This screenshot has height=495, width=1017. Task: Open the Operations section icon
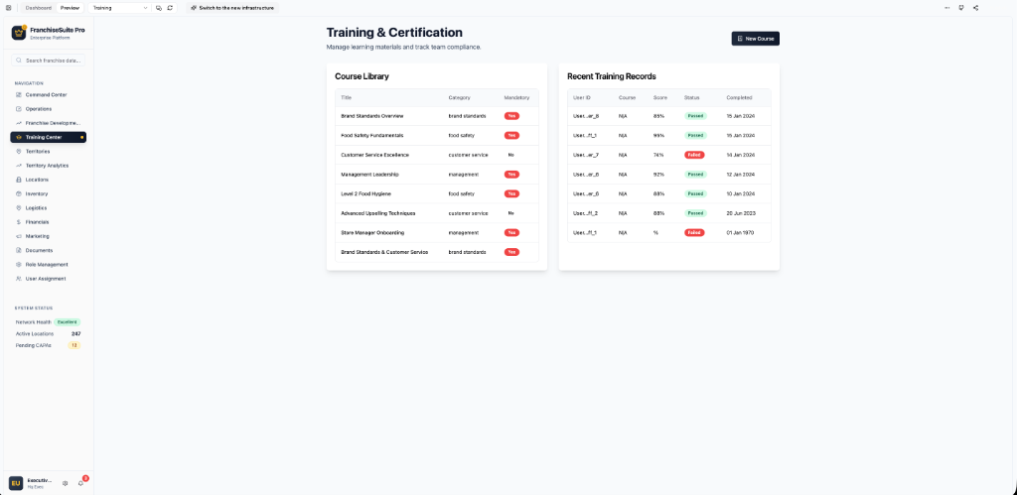(19, 109)
